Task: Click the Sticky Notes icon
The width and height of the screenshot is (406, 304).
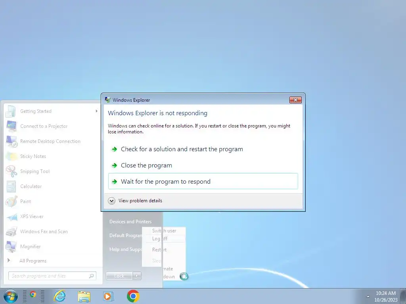Action: point(11,156)
